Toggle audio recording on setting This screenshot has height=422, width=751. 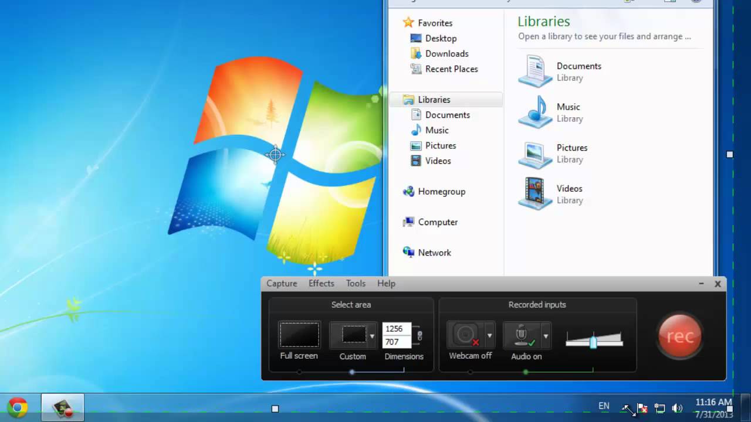526,356
